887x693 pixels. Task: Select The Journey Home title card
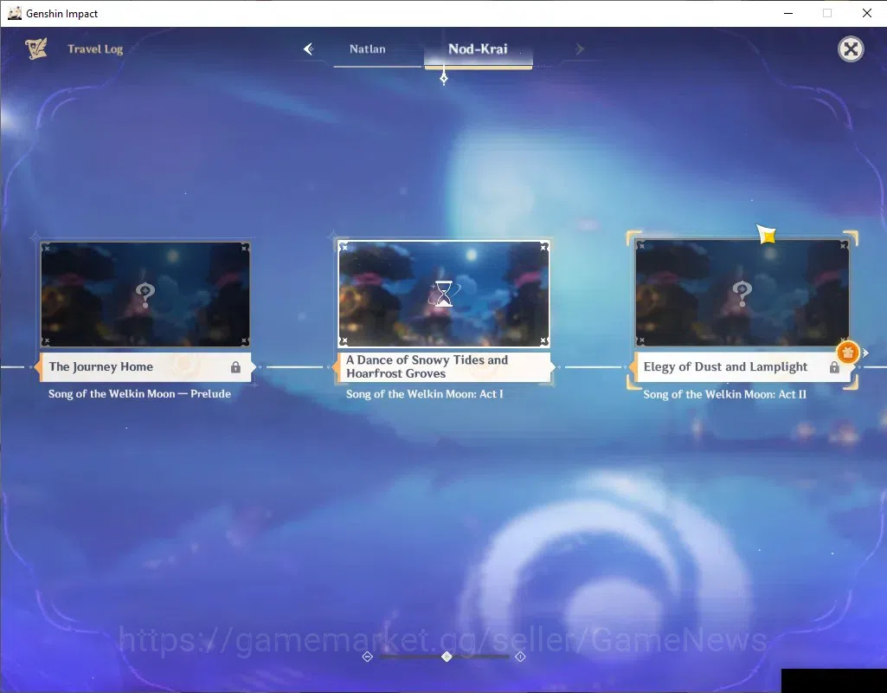pos(145,367)
